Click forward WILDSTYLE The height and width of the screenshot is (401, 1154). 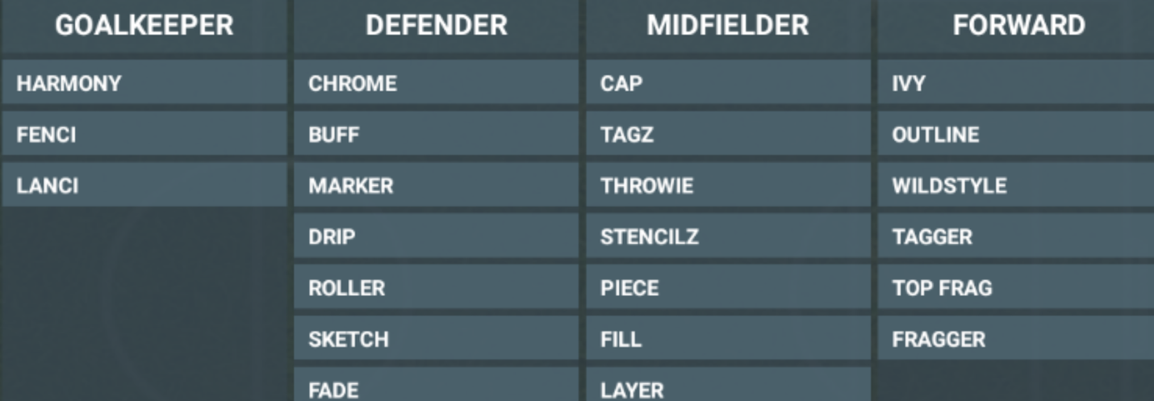click(1016, 185)
